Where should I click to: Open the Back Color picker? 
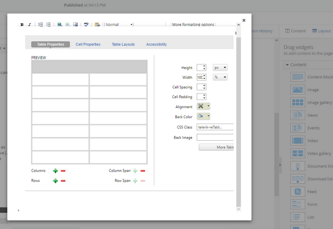[203, 116]
